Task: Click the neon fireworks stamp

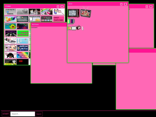Action: (x=23, y=26)
